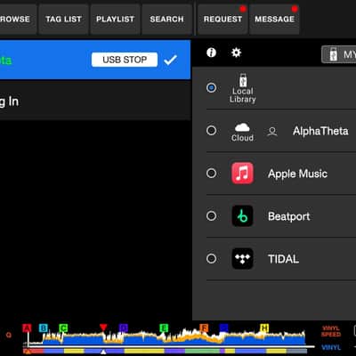Screen dimensions: 356x356
Task: Click the MY button with USB icon
Action: coord(339,54)
